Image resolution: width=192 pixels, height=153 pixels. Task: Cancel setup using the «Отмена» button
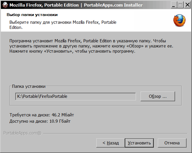(x=172, y=143)
